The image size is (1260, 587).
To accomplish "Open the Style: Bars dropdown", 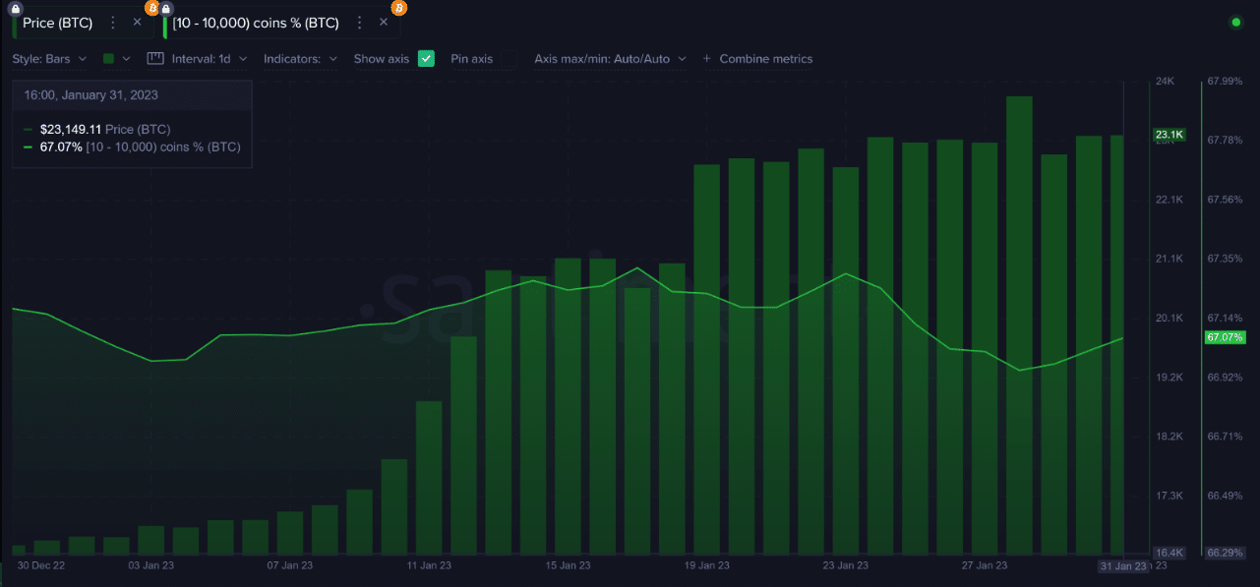I will point(49,59).
